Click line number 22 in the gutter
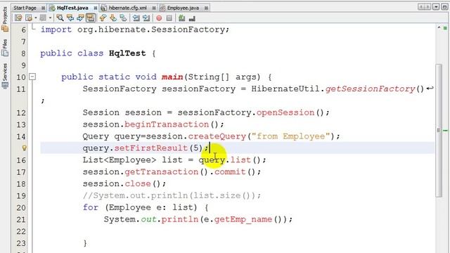 pyautogui.click(x=20, y=231)
